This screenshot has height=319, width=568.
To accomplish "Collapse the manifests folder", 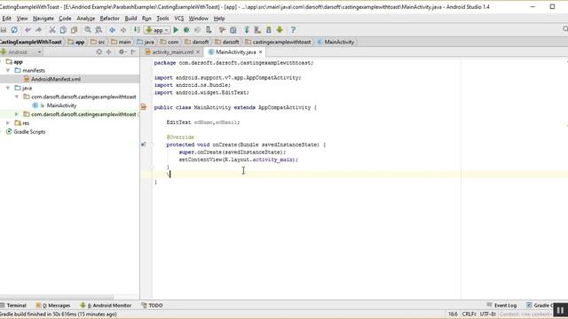I will coord(8,70).
